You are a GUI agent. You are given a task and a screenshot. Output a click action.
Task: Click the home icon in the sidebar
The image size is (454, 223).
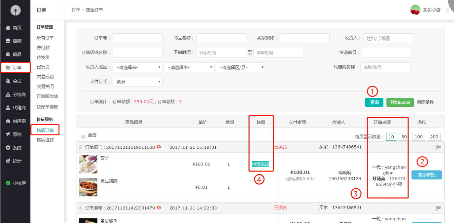(8, 28)
